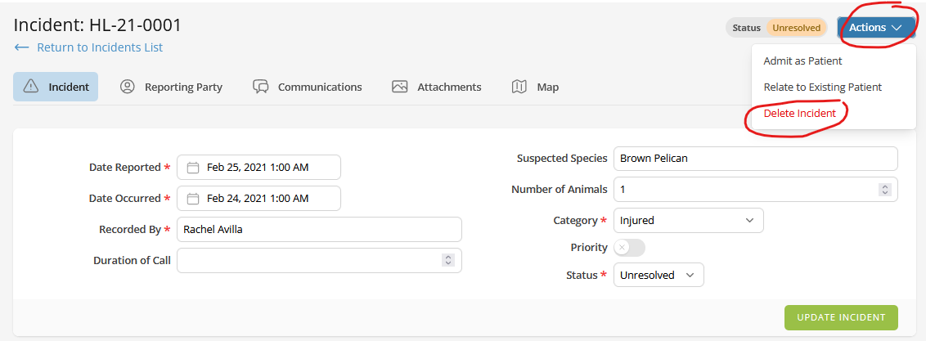
Task: Click the Number of Animals stepper arrows
Action: (883, 190)
